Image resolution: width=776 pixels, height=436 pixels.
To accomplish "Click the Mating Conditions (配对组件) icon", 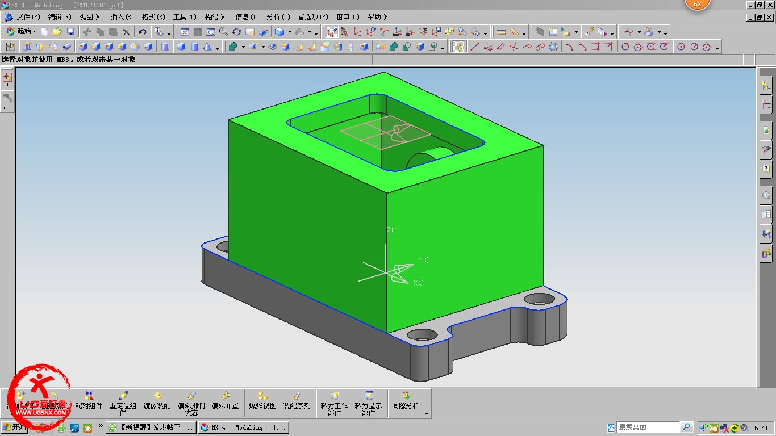I will (89, 401).
